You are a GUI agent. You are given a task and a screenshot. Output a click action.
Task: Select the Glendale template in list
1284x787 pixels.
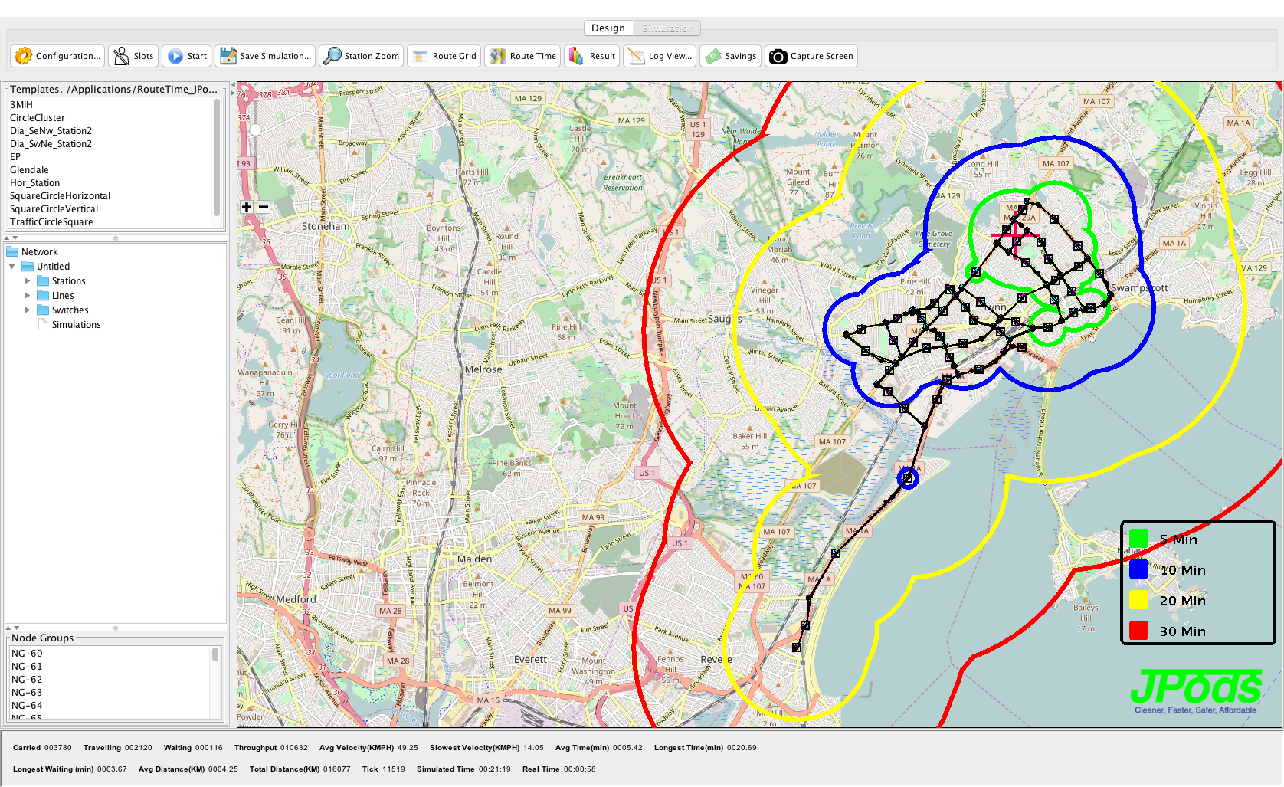click(29, 170)
